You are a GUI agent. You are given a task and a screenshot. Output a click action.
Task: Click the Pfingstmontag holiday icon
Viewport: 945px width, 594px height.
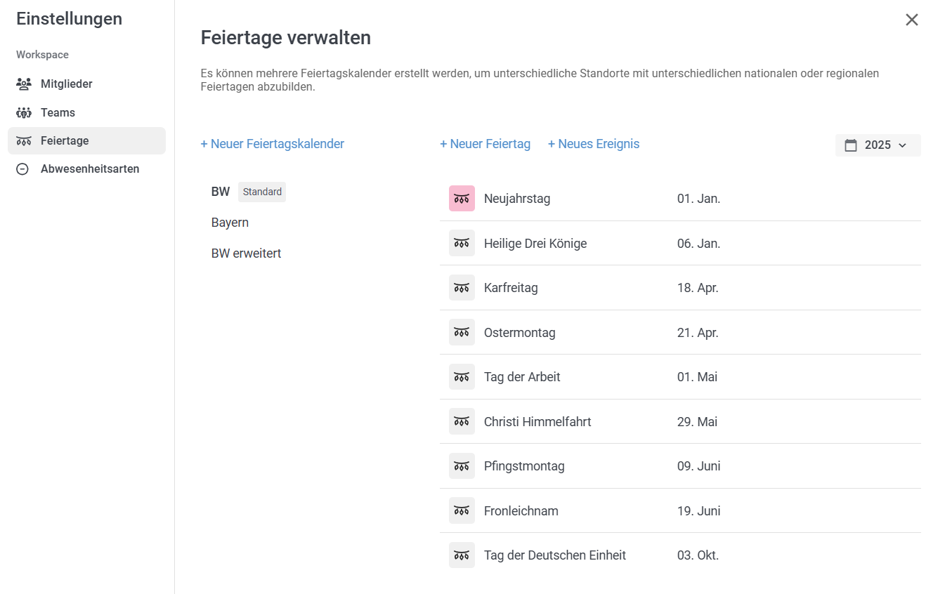coord(462,466)
